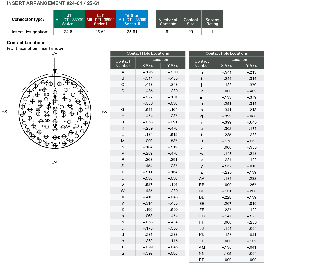Select Y Axis value +.200 for contact HH
This screenshot has height=264, width=319.
[x=251, y=222]
